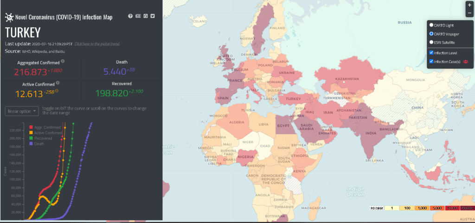Select Kenya on the map
Viewport: 475px width, 223px height.
click(300, 171)
